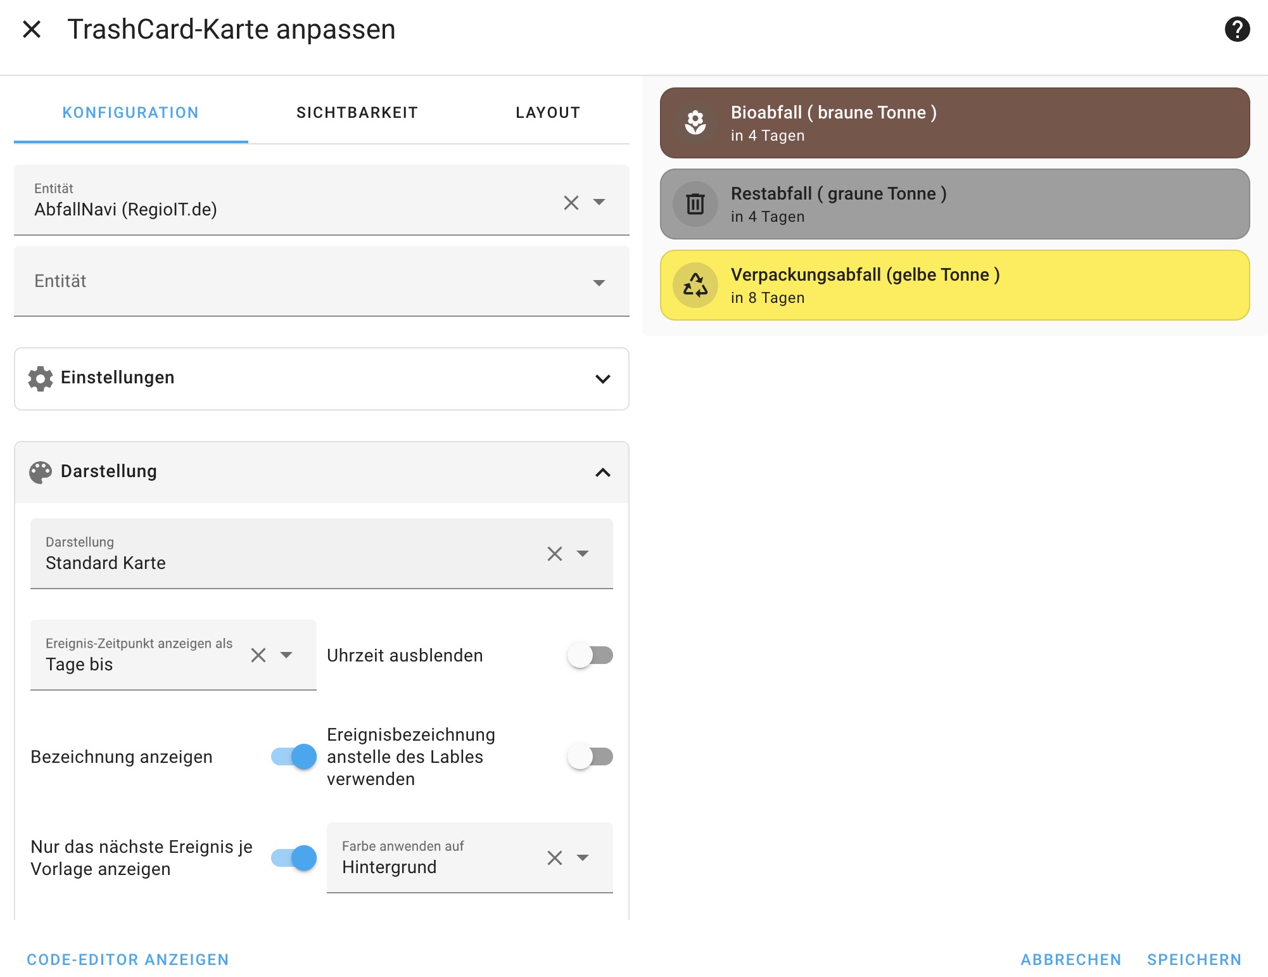Click the Einstellungen gear icon
This screenshot has height=977, width=1268.
[x=41, y=378]
